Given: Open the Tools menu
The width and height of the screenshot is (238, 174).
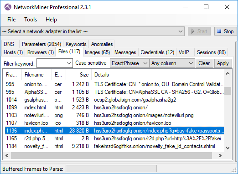Looking at the screenshot, I should (x=31, y=20).
